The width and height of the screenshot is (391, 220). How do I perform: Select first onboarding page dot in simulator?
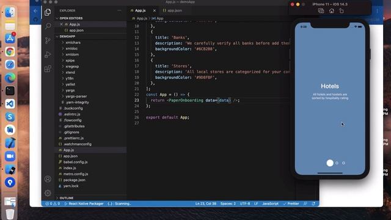coord(330,163)
